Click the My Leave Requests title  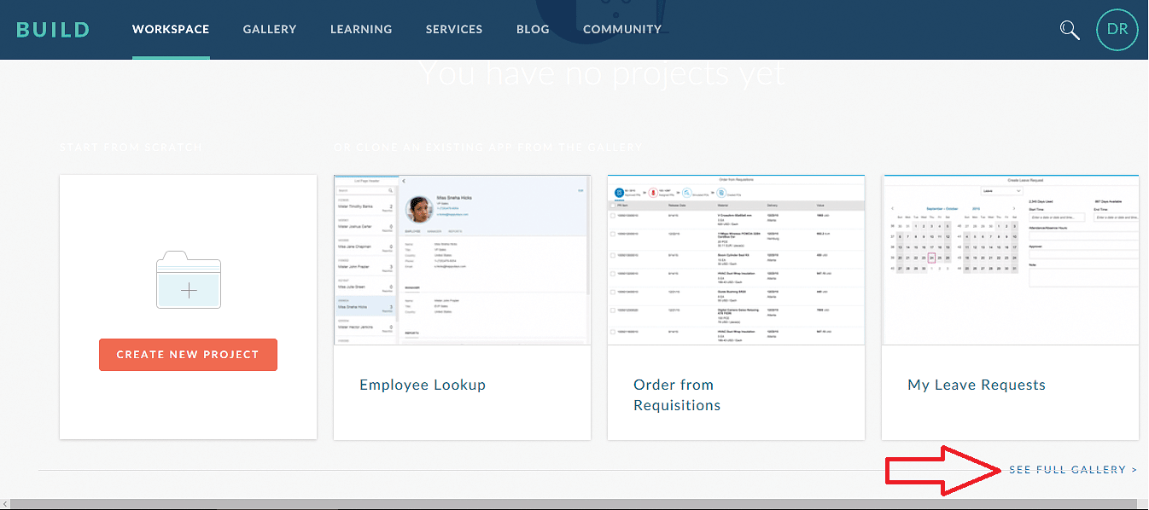pos(977,385)
